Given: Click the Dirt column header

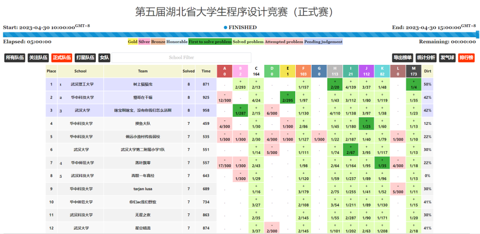Looking at the screenshot, I should point(427,71).
